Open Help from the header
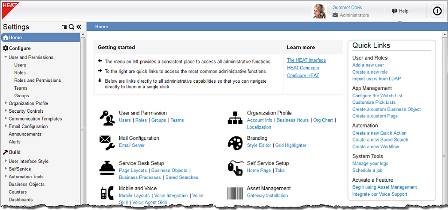This screenshot has width=448, height=210. (400, 11)
